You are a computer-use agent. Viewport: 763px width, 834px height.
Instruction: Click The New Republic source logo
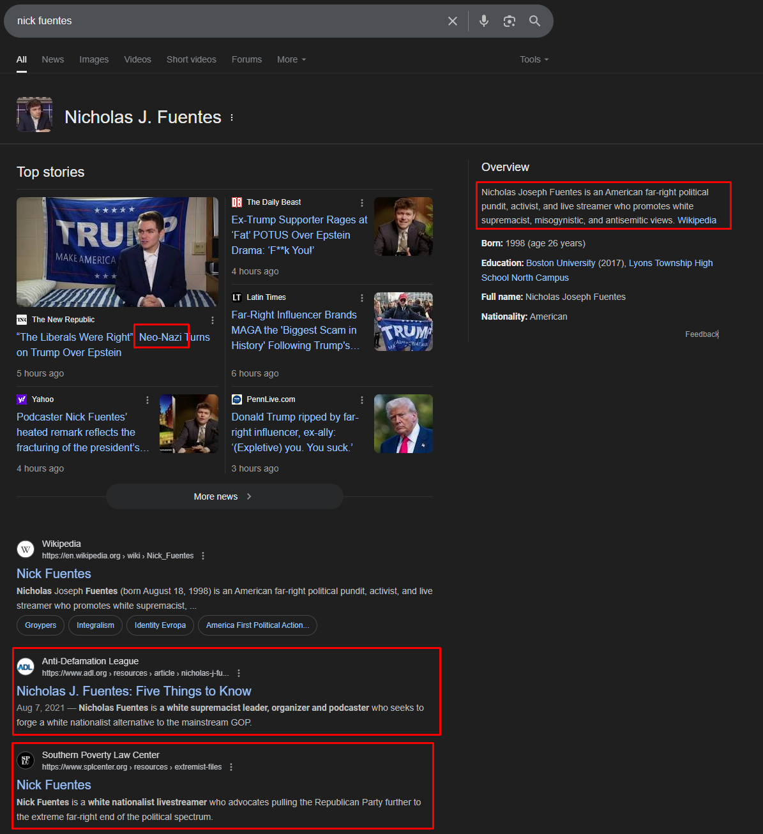click(x=22, y=320)
